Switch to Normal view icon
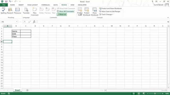Image resolution: width=170 pixels, height=95 pixels. coord(134,94)
